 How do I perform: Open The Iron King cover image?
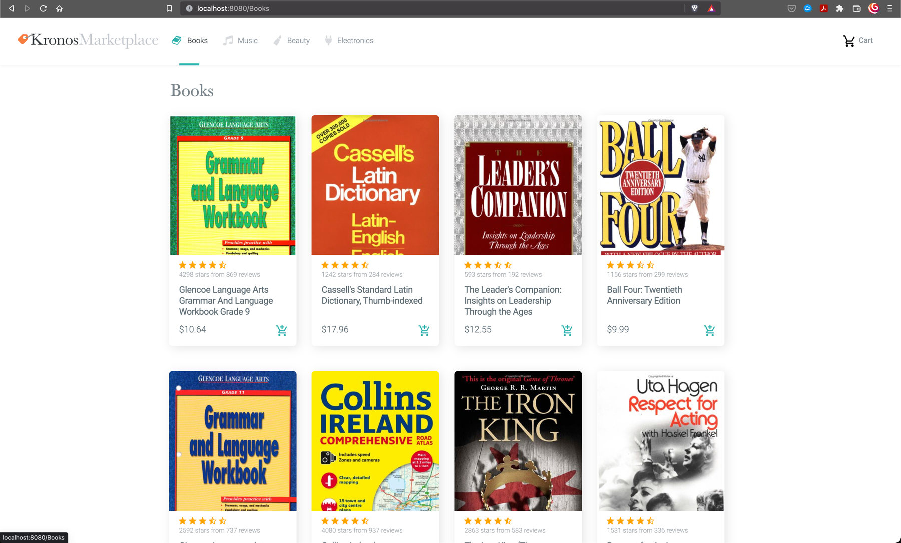(518, 441)
